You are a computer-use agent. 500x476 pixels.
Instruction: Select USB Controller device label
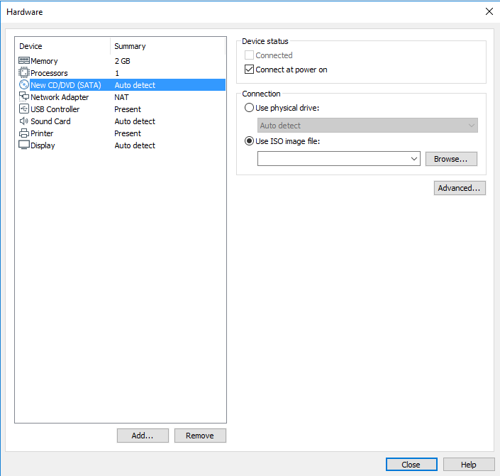tap(55, 109)
